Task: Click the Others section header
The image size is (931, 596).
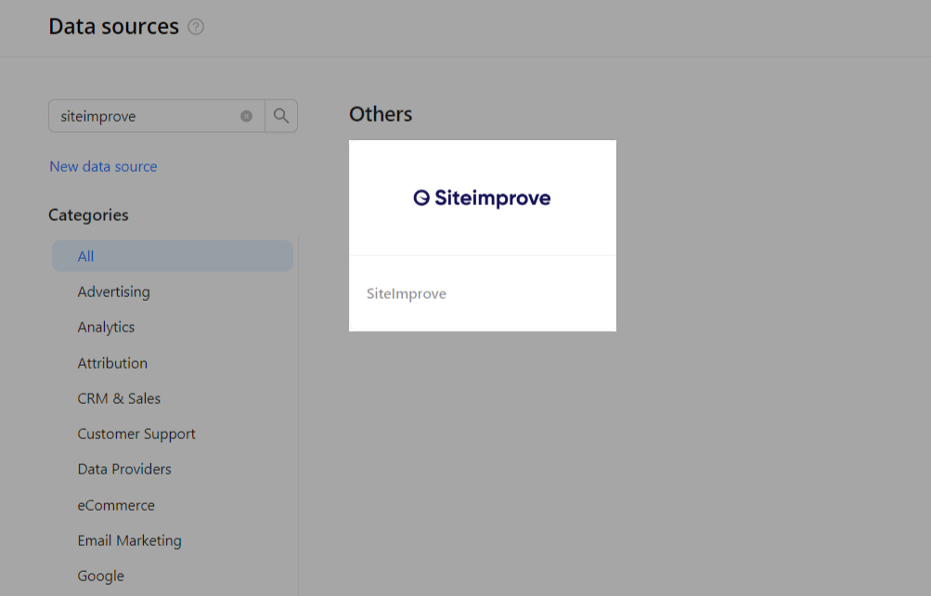Action: (380, 114)
